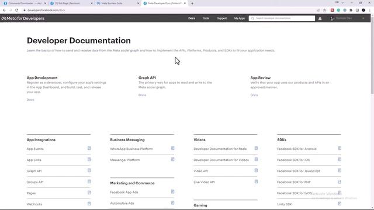Open the App Links doc icon
374x210 pixels.
pyautogui.click(x=89, y=159)
